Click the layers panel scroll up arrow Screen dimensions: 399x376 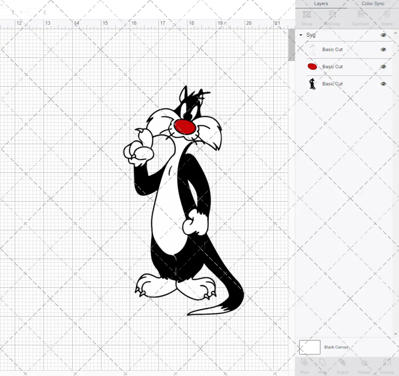[395, 33]
